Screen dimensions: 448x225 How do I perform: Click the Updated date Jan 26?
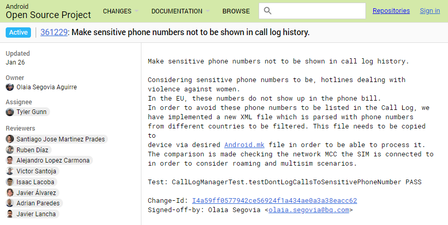[x=15, y=62]
